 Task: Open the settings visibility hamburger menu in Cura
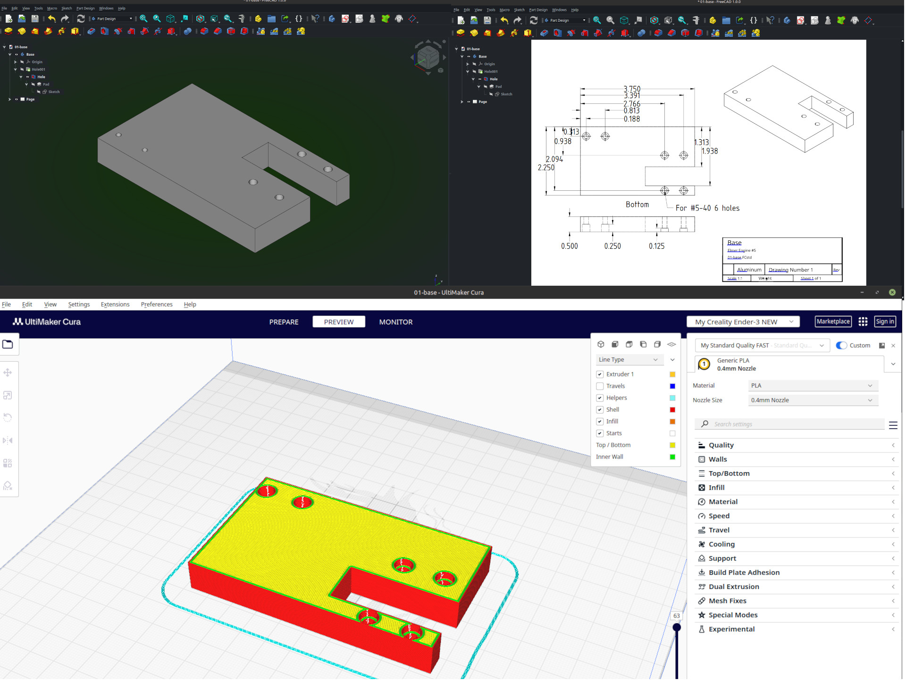tap(893, 425)
